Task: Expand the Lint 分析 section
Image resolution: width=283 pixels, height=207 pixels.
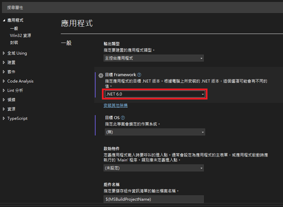Action: pos(4,91)
